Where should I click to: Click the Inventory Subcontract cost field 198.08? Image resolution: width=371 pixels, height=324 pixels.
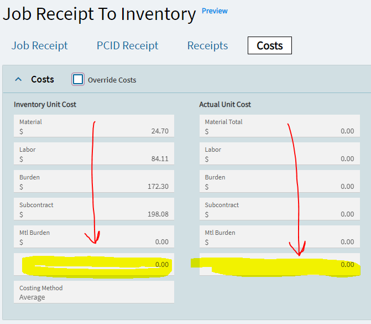click(x=94, y=209)
